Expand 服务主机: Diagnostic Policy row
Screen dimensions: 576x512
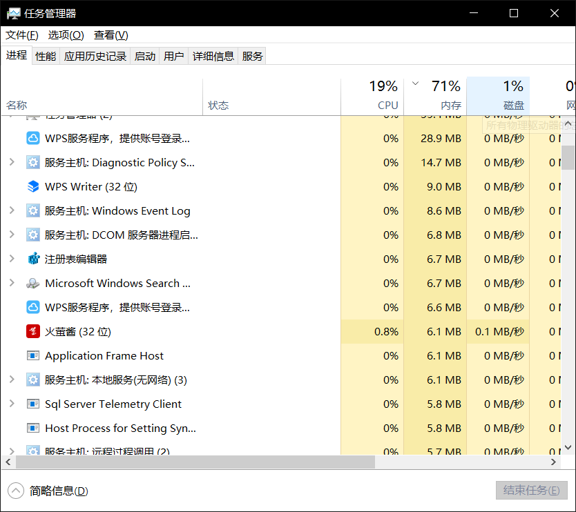[x=12, y=162]
